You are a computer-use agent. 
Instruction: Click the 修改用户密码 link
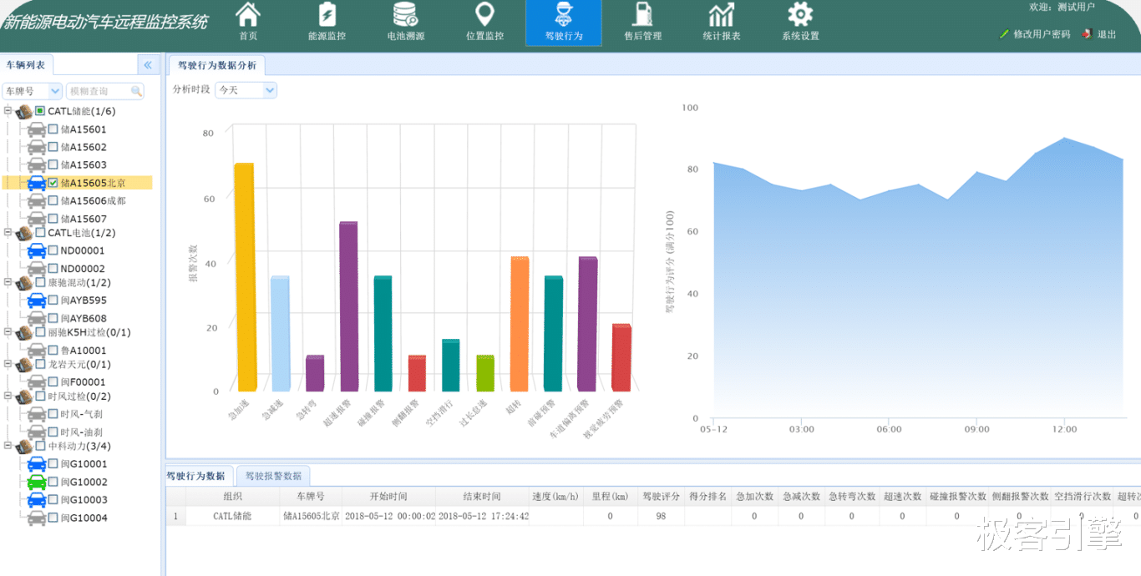[x=1042, y=34]
